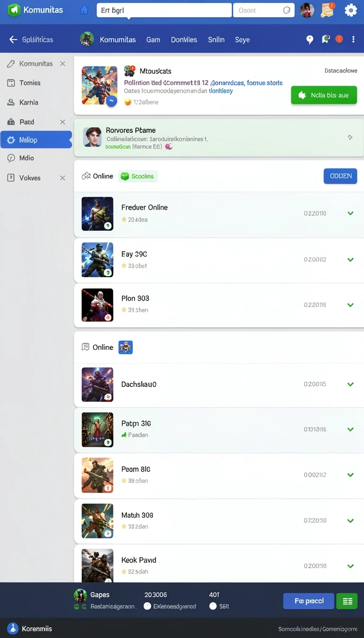Click the Korenmiis footer logo icon

point(13,629)
